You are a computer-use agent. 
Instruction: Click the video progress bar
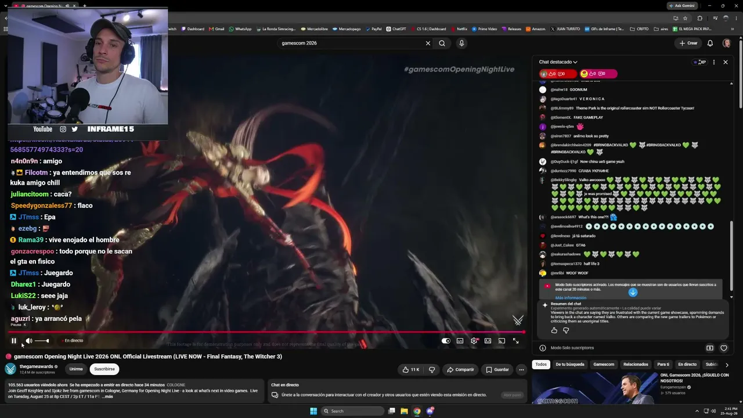[x=267, y=332]
